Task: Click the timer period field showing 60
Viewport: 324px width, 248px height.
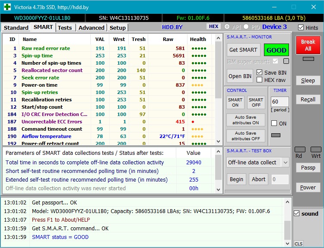Action: 280,102
